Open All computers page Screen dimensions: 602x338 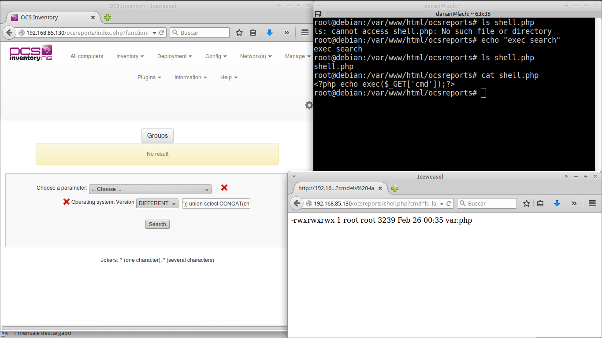(x=87, y=56)
